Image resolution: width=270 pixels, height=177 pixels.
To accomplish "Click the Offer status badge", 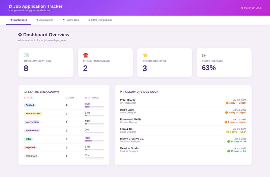I will tap(28, 139).
